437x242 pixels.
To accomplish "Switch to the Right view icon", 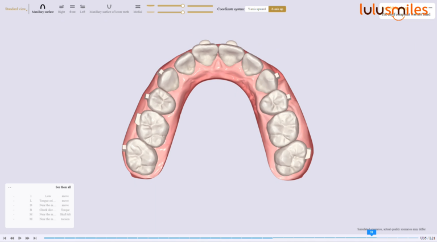I will (61, 6).
